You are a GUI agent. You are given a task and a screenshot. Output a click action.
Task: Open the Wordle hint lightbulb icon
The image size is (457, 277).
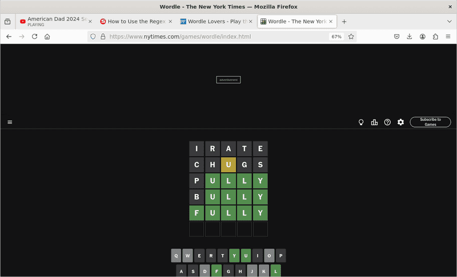coord(361,122)
